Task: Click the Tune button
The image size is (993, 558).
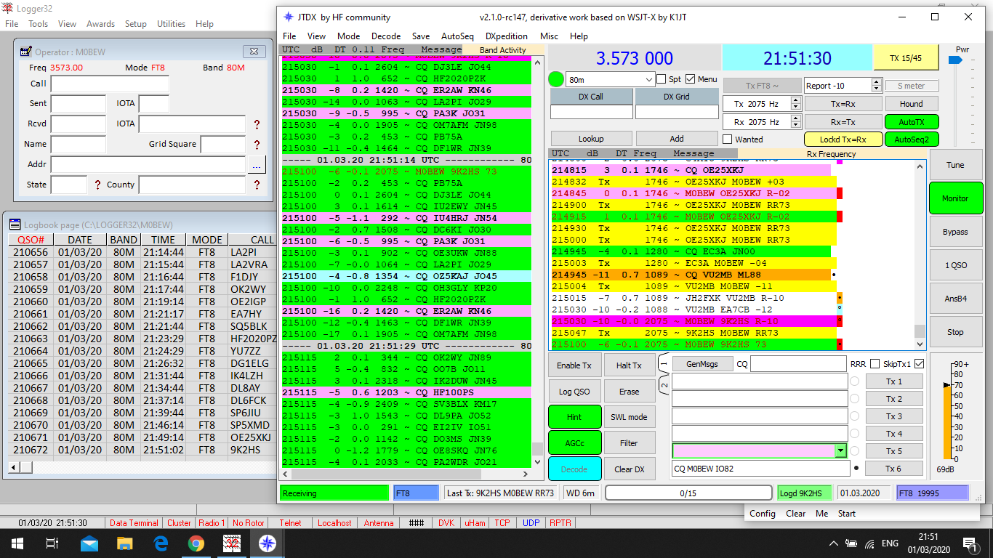Action: point(955,165)
